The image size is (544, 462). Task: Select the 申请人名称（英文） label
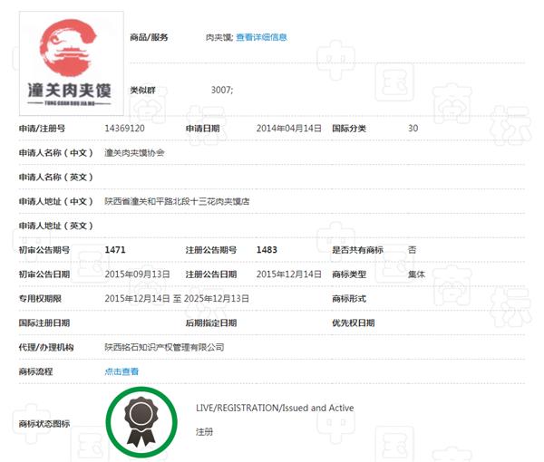coord(56,178)
